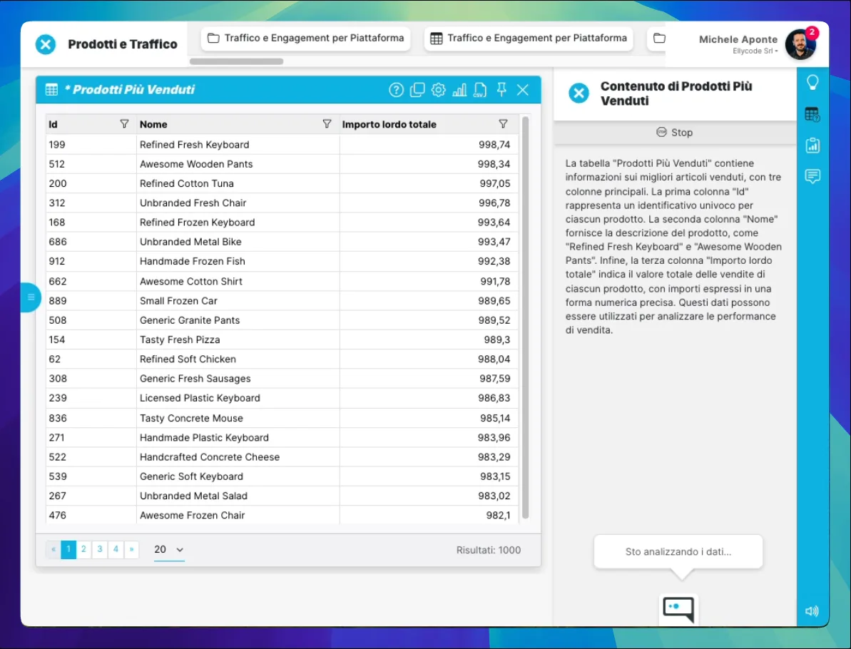
Task: Close the Prodotti Più Venduti table panel
Action: [x=523, y=90]
